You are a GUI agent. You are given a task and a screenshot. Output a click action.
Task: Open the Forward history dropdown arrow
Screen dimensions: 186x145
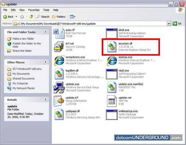(27, 17)
